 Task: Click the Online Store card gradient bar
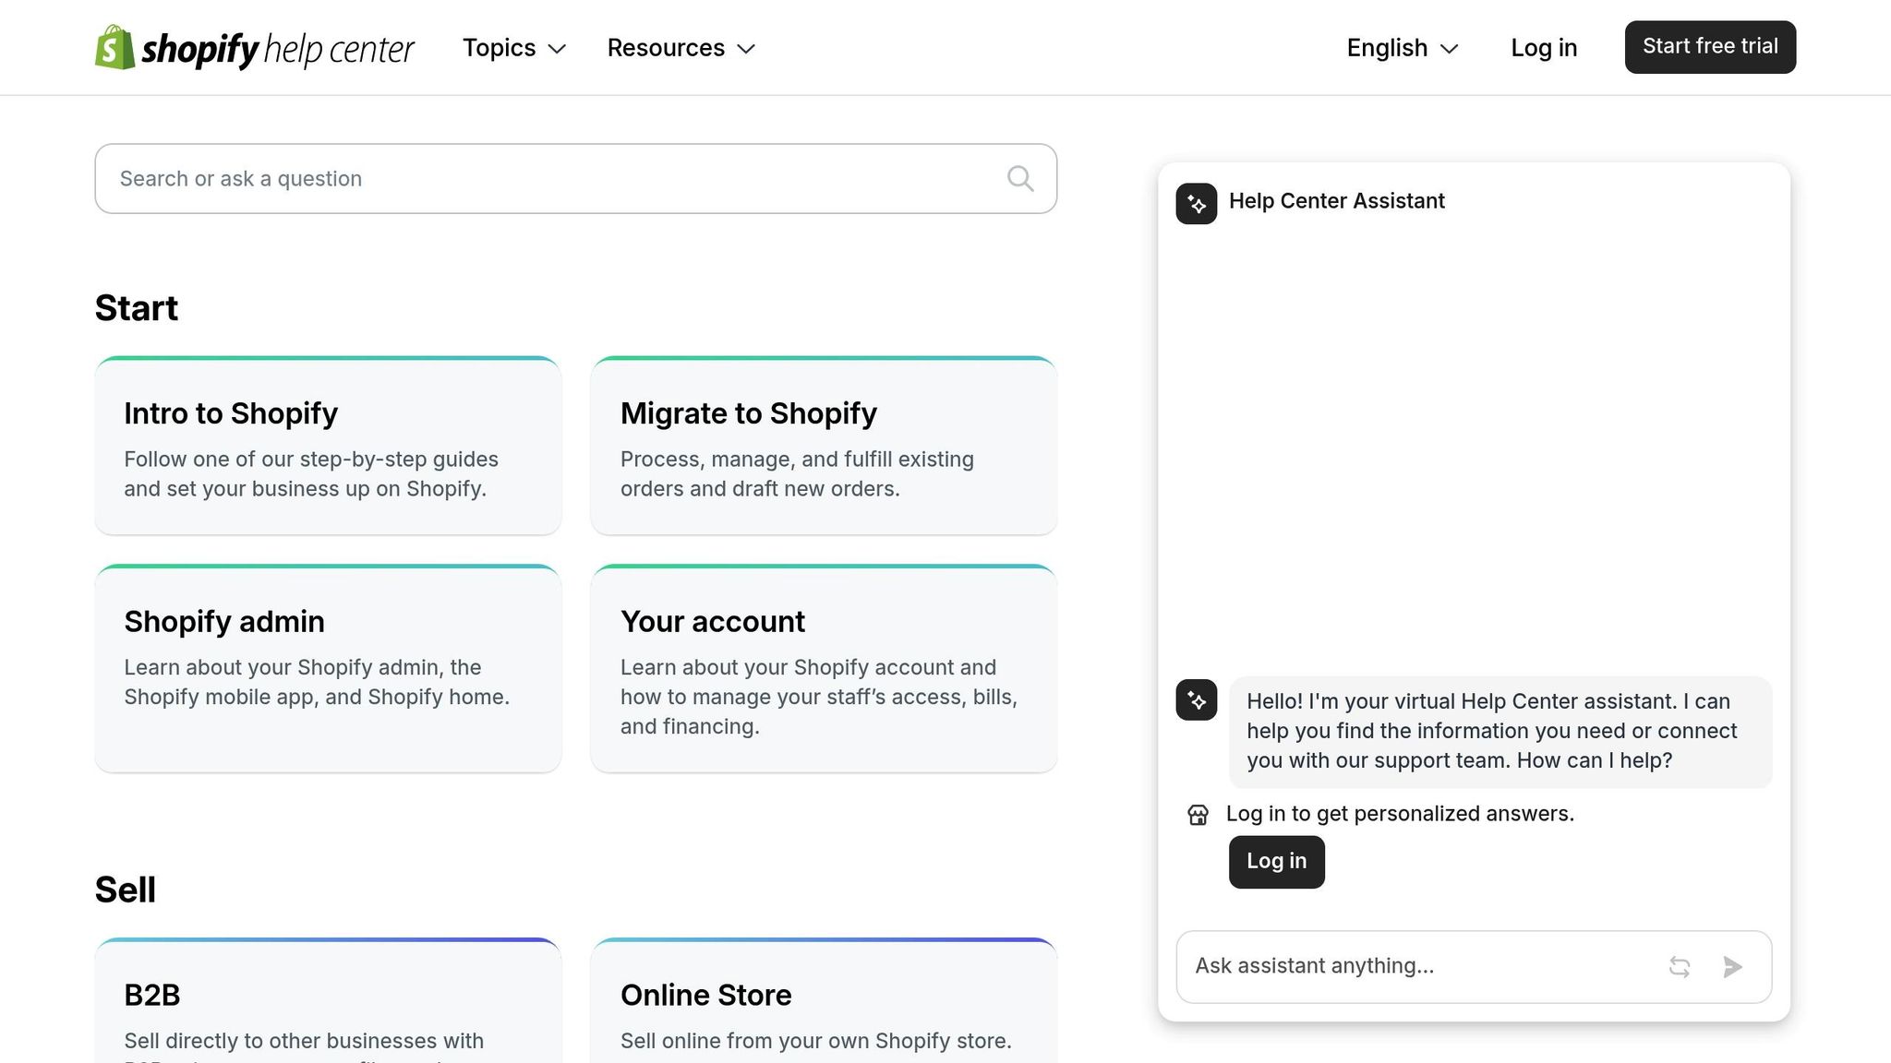824,941
